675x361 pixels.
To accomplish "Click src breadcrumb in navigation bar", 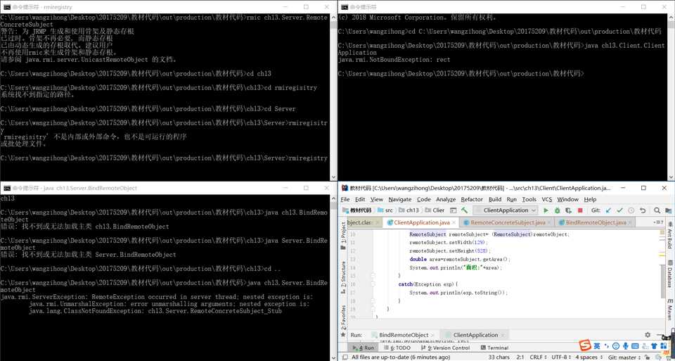I will [386, 210].
